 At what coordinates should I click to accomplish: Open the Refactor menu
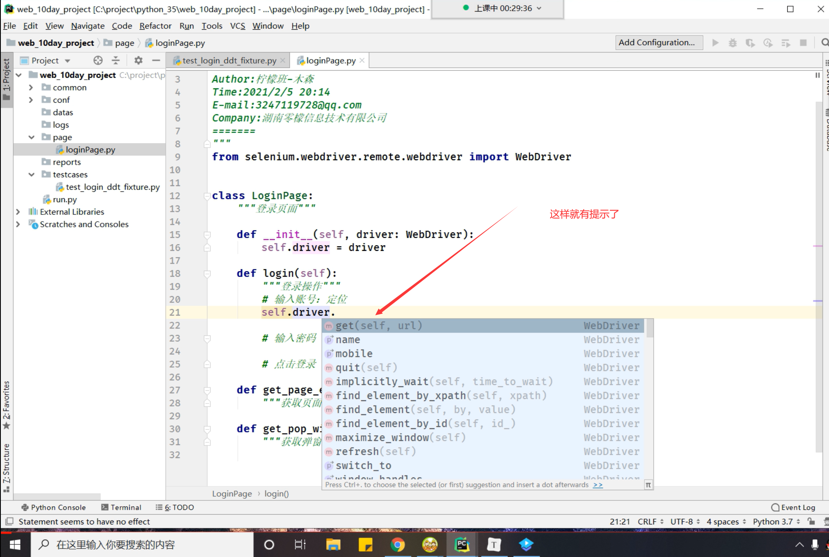[x=155, y=26]
